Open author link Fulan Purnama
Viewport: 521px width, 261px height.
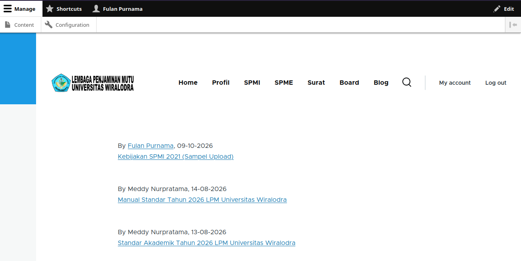[x=151, y=145]
